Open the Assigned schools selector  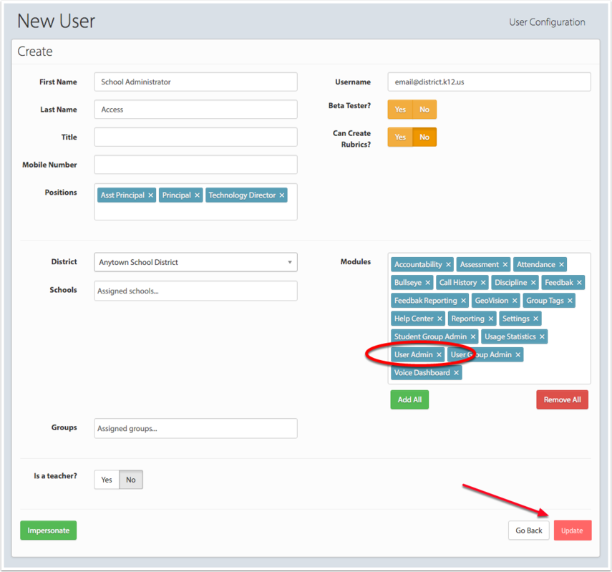(195, 291)
